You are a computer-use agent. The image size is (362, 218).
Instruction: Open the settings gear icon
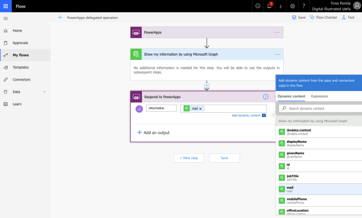pos(293,6)
